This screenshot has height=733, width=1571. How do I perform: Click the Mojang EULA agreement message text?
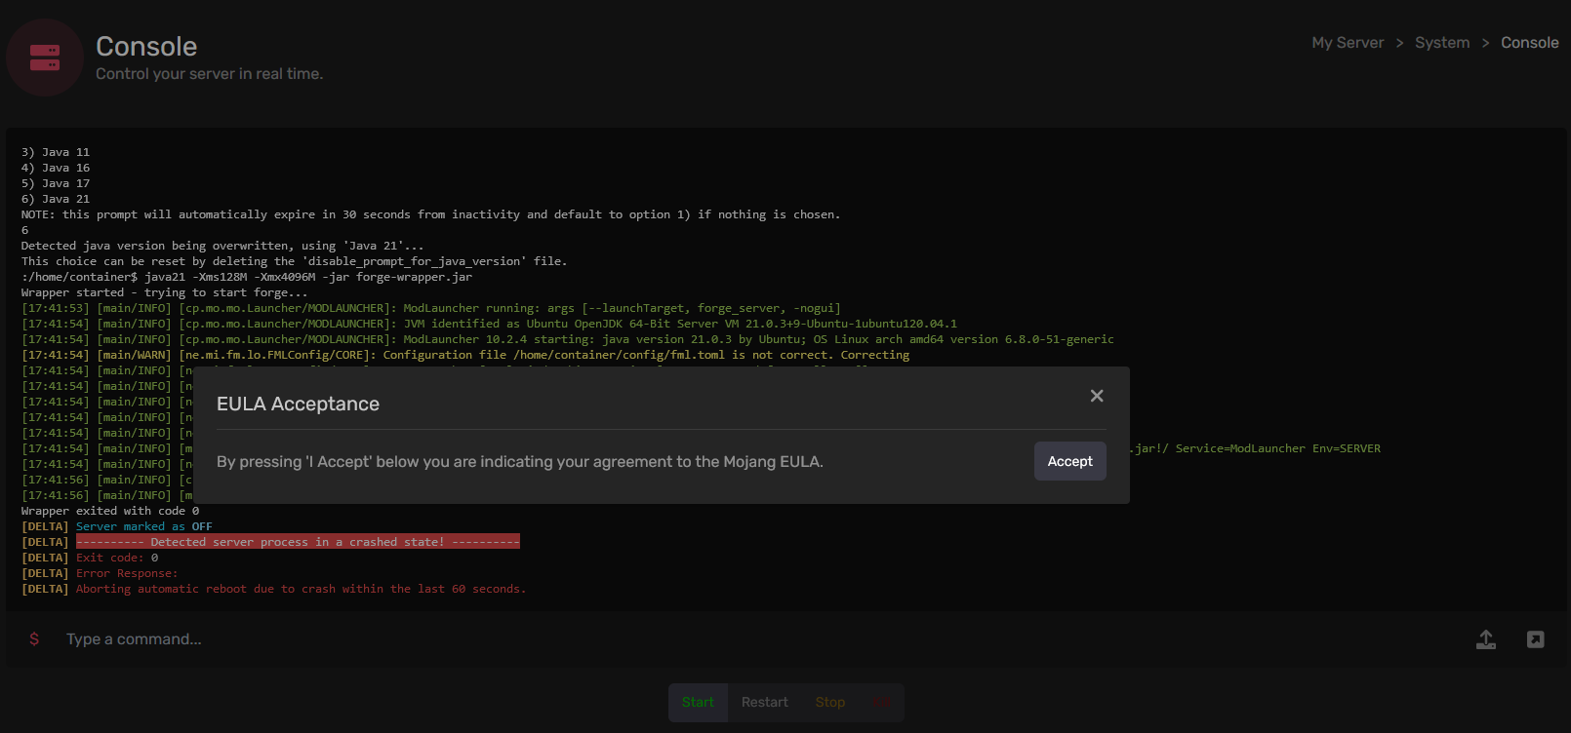click(x=519, y=462)
